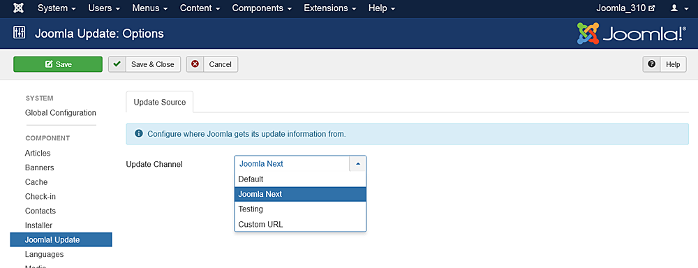Choose the Testing update channel option
This screenshot has height=268, width=698.
click(x=300, y=209)
